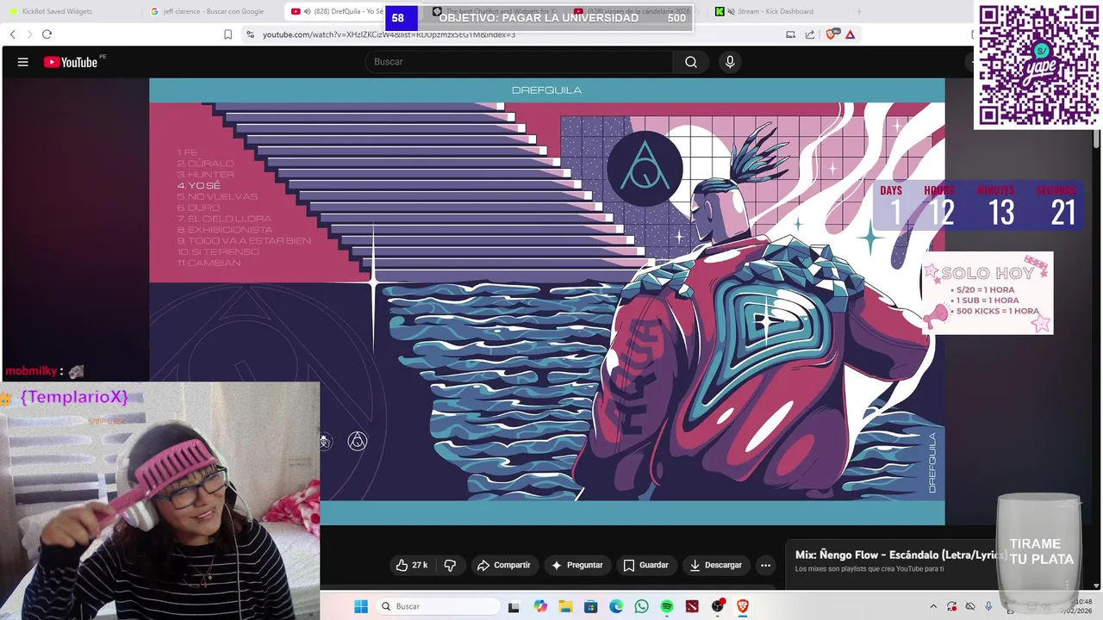The width and height of the screenshot is (1103, 620).
Task: Click the Preguntar ask button
Action: pyautogui.click(x=576, y=565)
